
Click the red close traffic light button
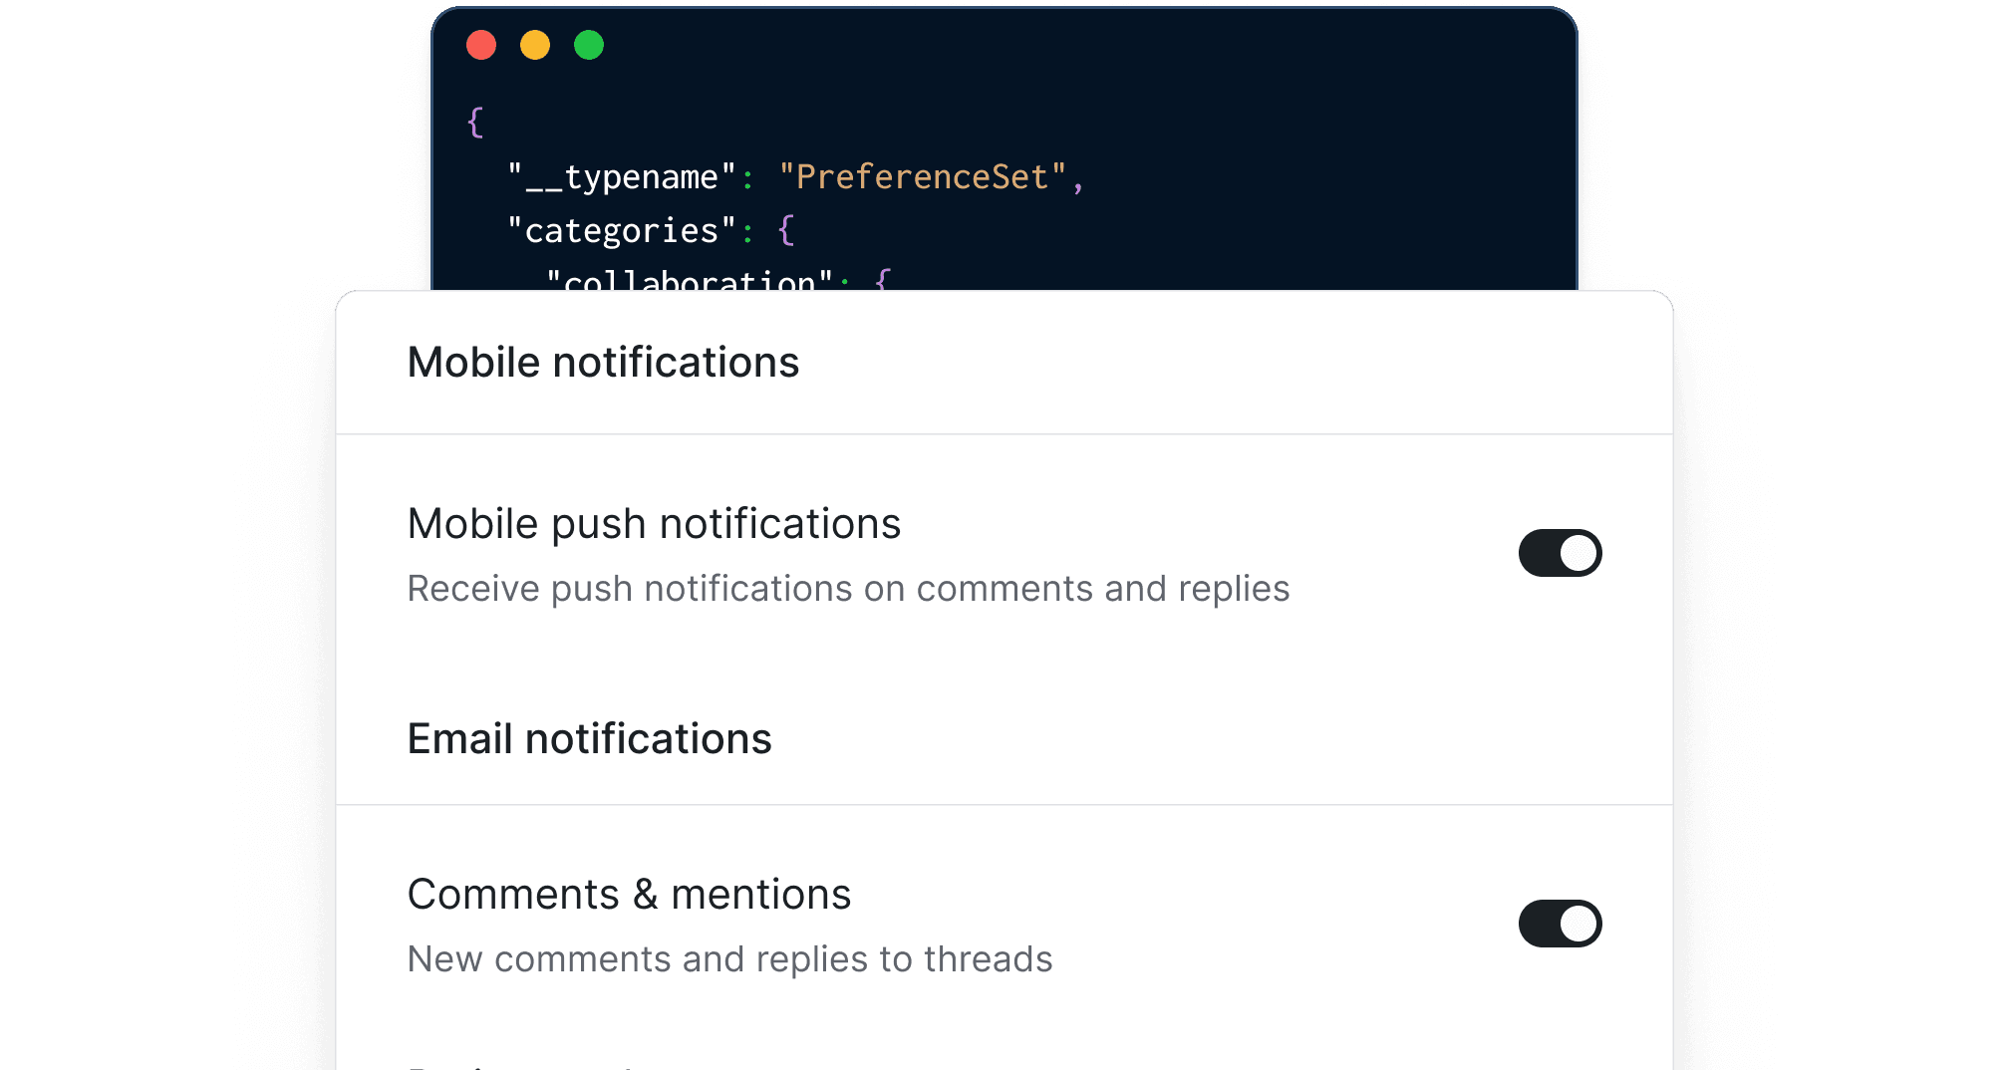(481, 45)
